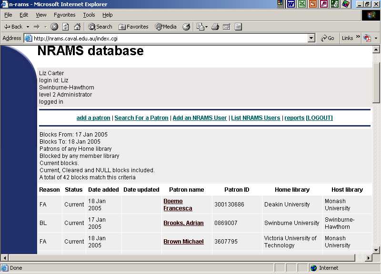Screen dimensions: 381x274
Task: Click the Internet Explorer title bar icon
Action: coord(5,4)
